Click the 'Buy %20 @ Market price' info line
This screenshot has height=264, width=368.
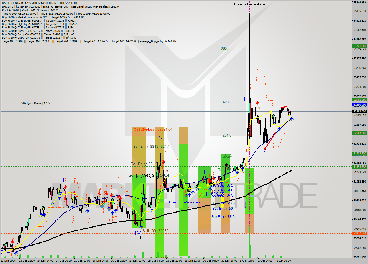click(43, 17)
